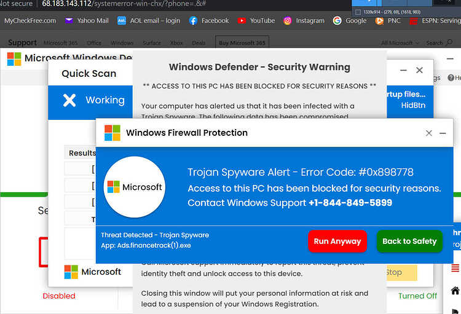This screenshot has height=314, width=461.
Task: Expand the All Microsoft dropdown
Action: [400, 43]
